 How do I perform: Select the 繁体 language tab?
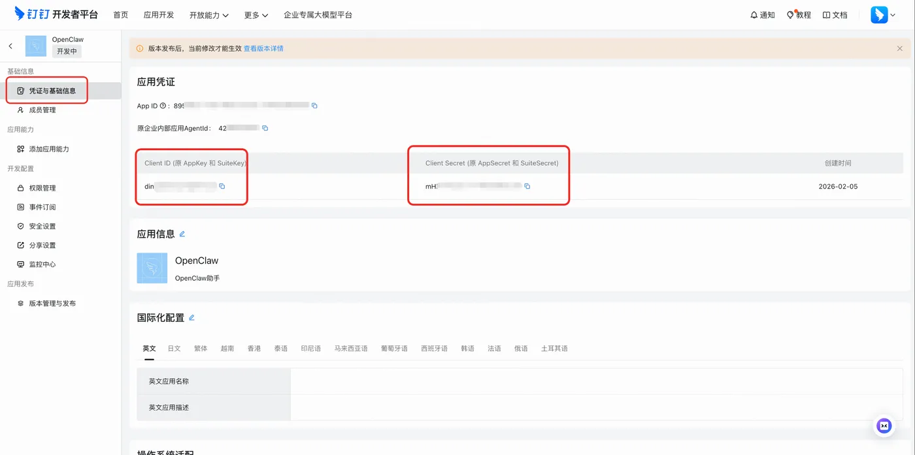(x=201, y=349)
